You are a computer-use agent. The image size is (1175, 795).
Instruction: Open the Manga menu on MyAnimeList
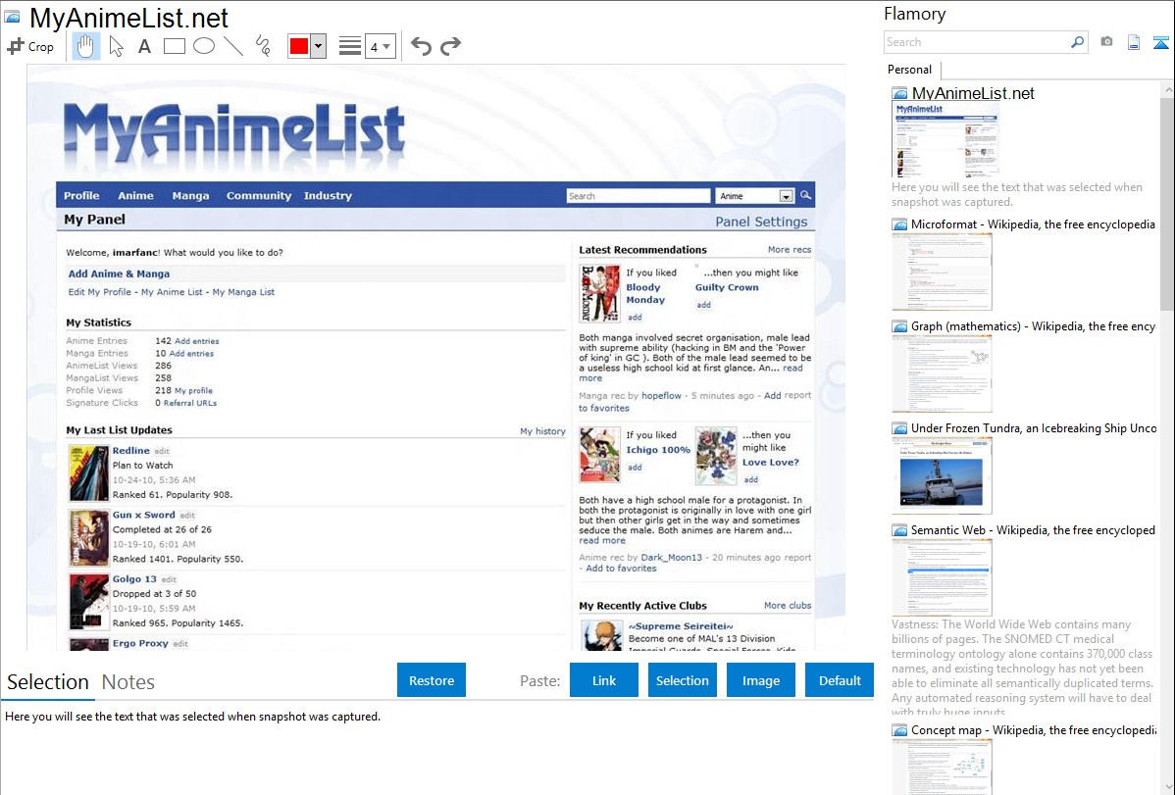[190, 196]
